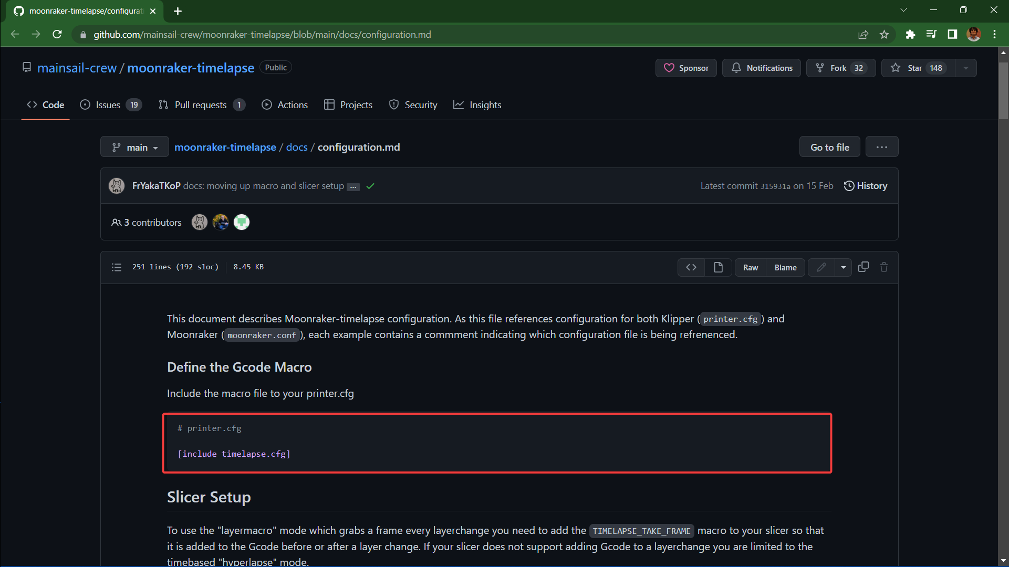
Task: Open the browser extensions puzzle icon
Action: click(x=910, y=34)
